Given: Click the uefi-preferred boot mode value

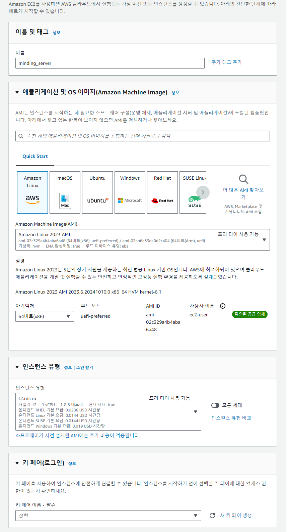Looking at the screenshot, I should (95, 316).
